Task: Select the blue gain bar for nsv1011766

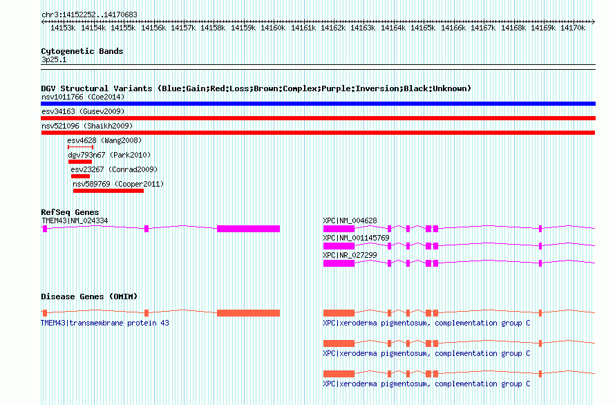Action: [x=318, y=104]
